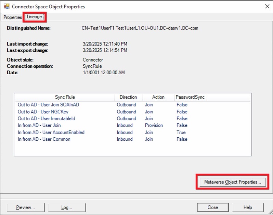
Task: Click the dialog title bar app icon
Action: coord(6,7)
